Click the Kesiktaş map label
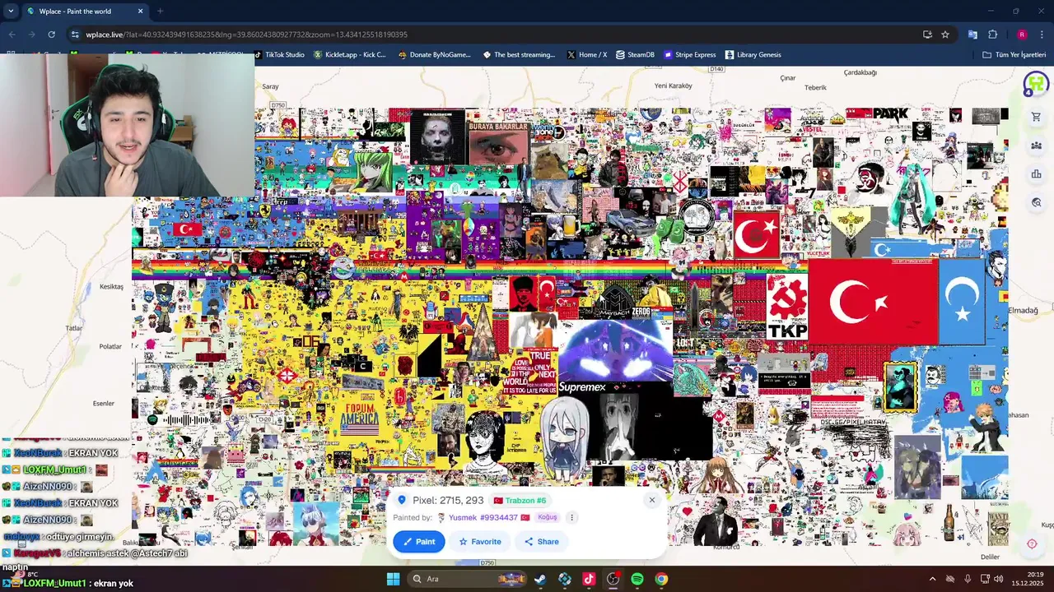This screenshot has width=1054, height=592. (111, 287)
